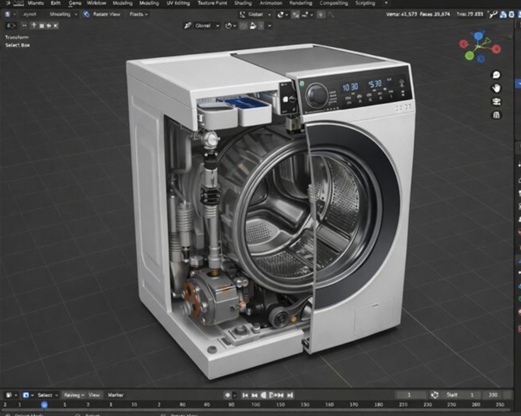Expand the Glonal transform dropdown
521x416 pixels.
[202, 25]
